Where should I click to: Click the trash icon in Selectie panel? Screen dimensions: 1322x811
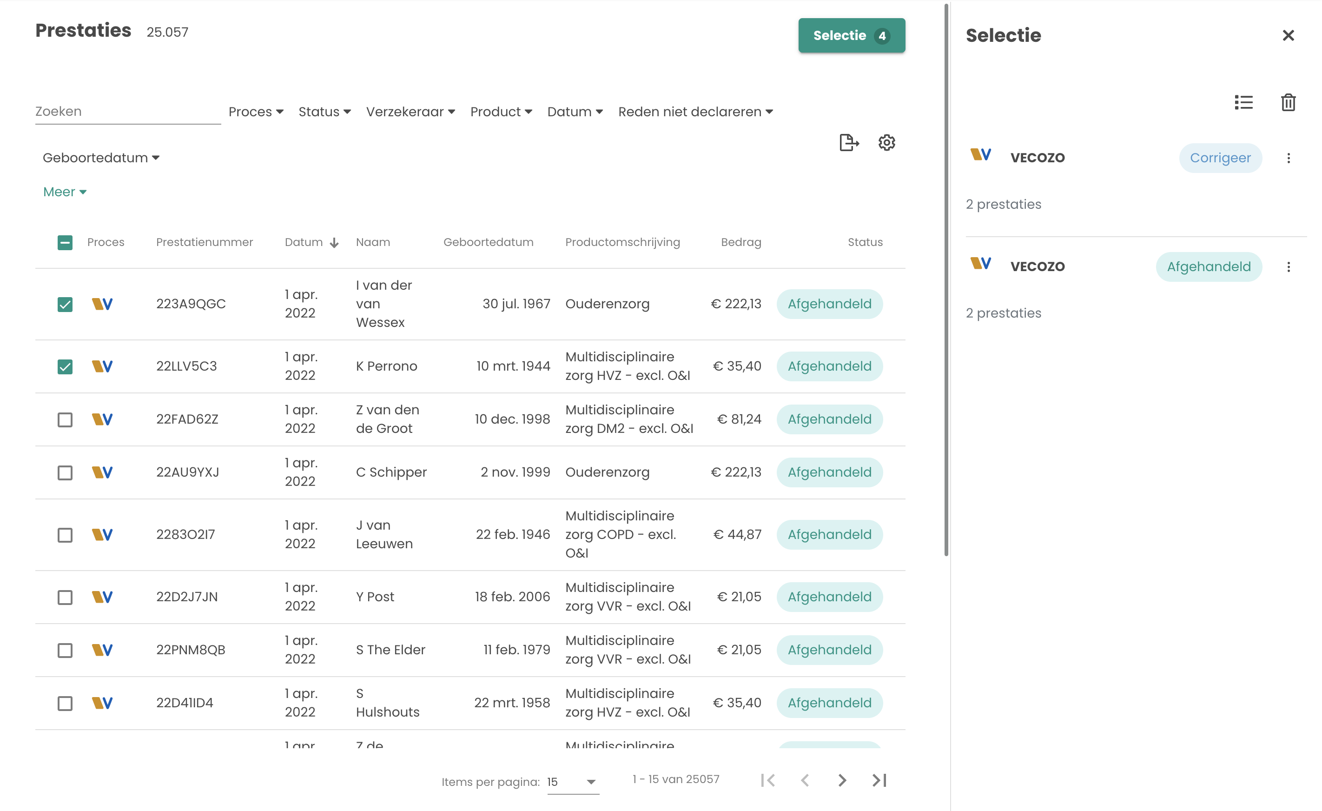[x=1288, y=102]
